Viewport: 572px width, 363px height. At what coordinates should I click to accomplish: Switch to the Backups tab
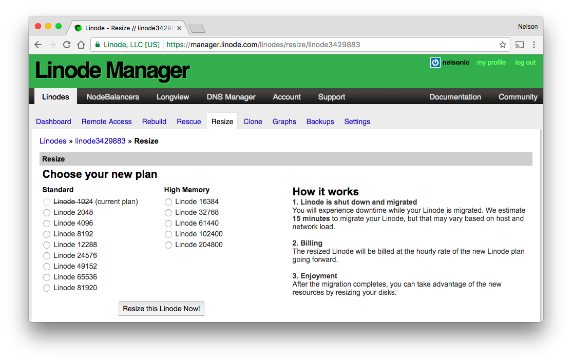[x=320, y=122]
